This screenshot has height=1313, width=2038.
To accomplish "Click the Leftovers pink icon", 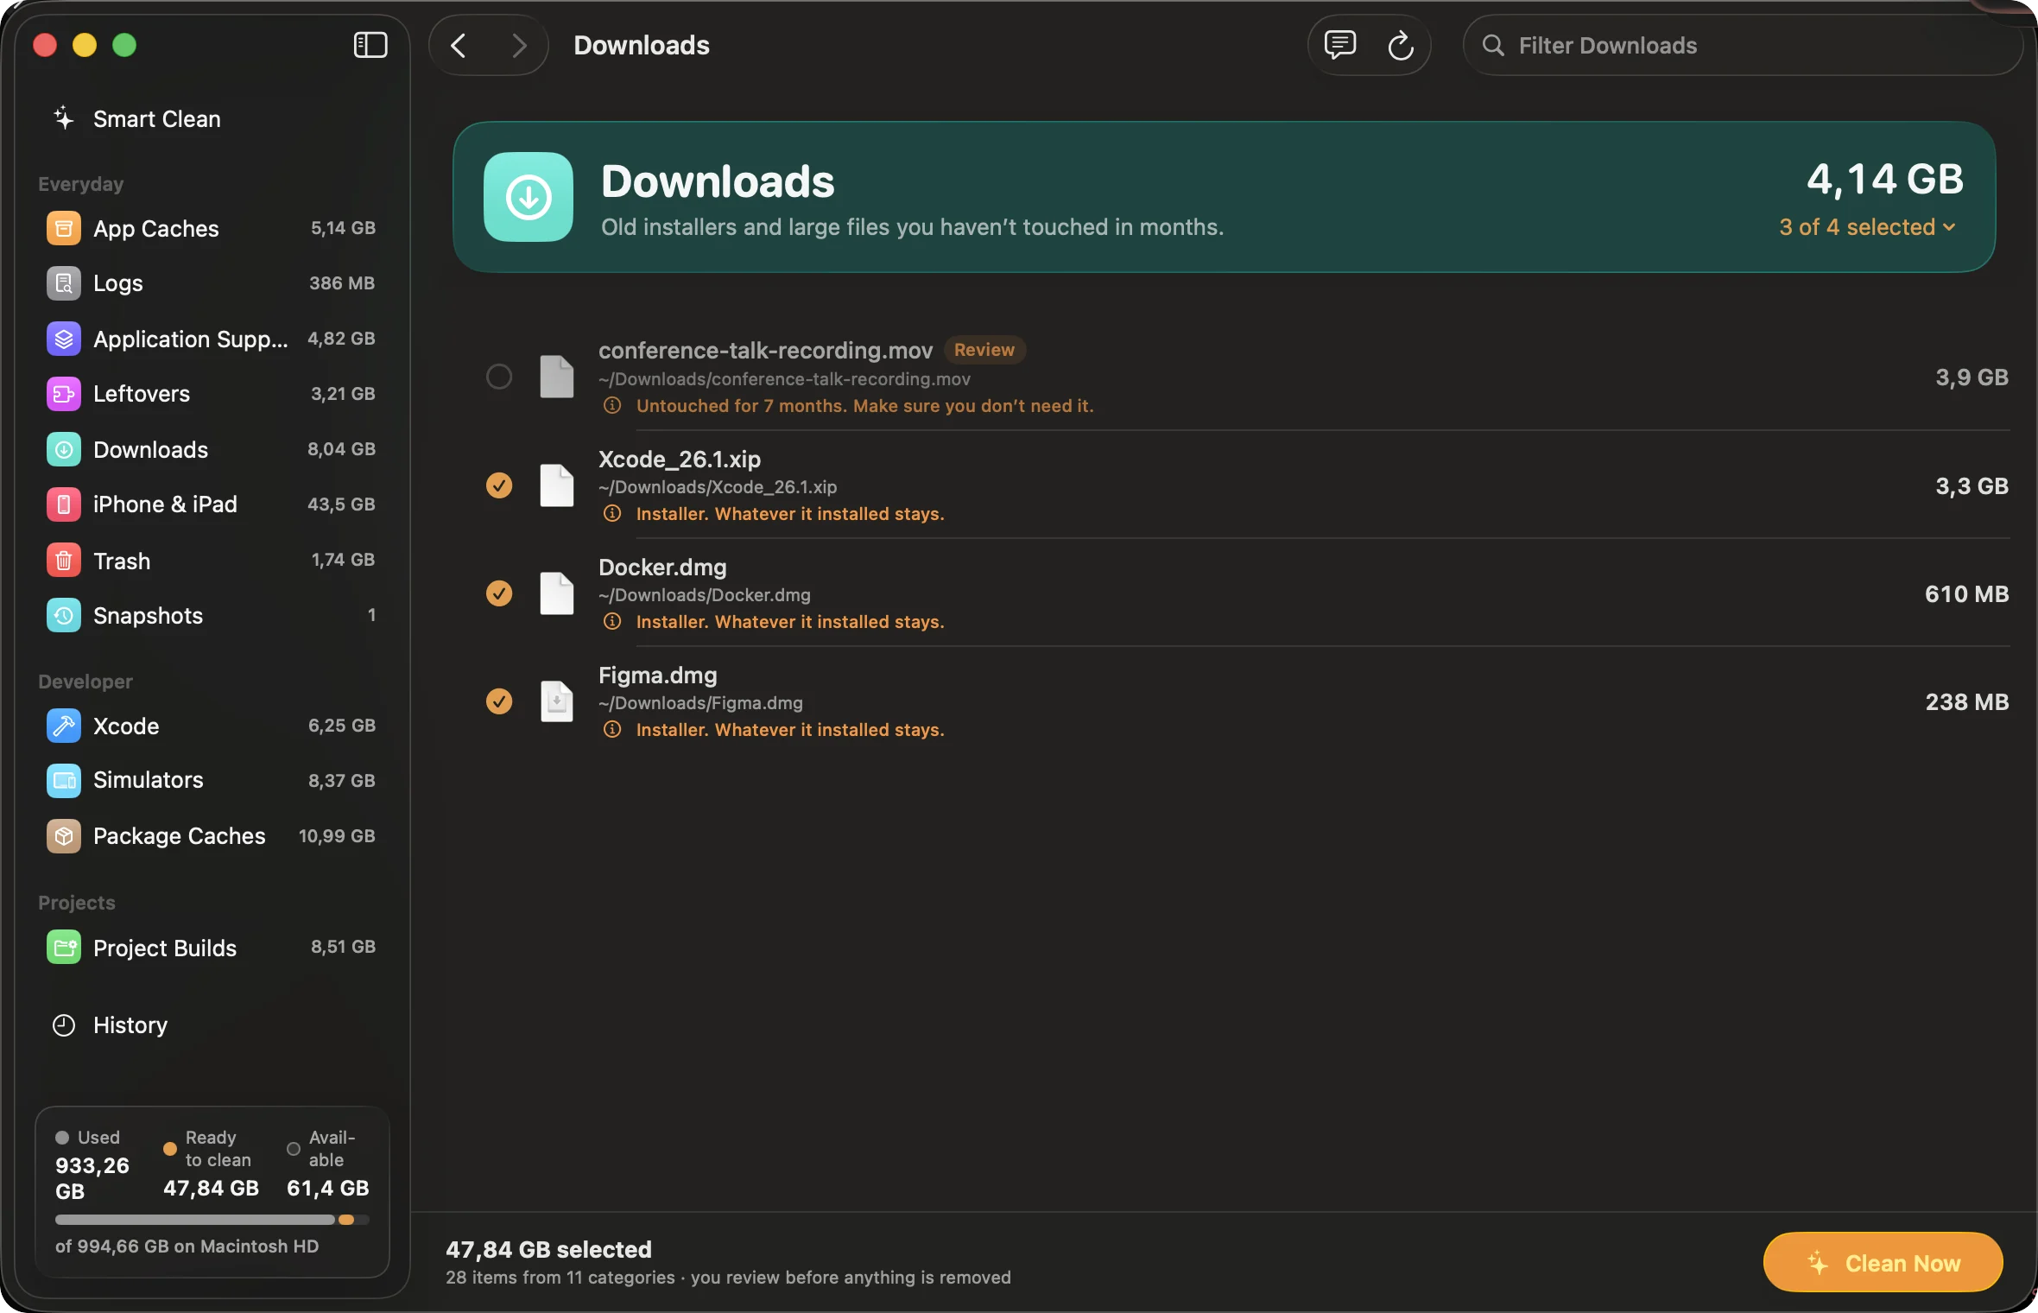I will 64,394.
